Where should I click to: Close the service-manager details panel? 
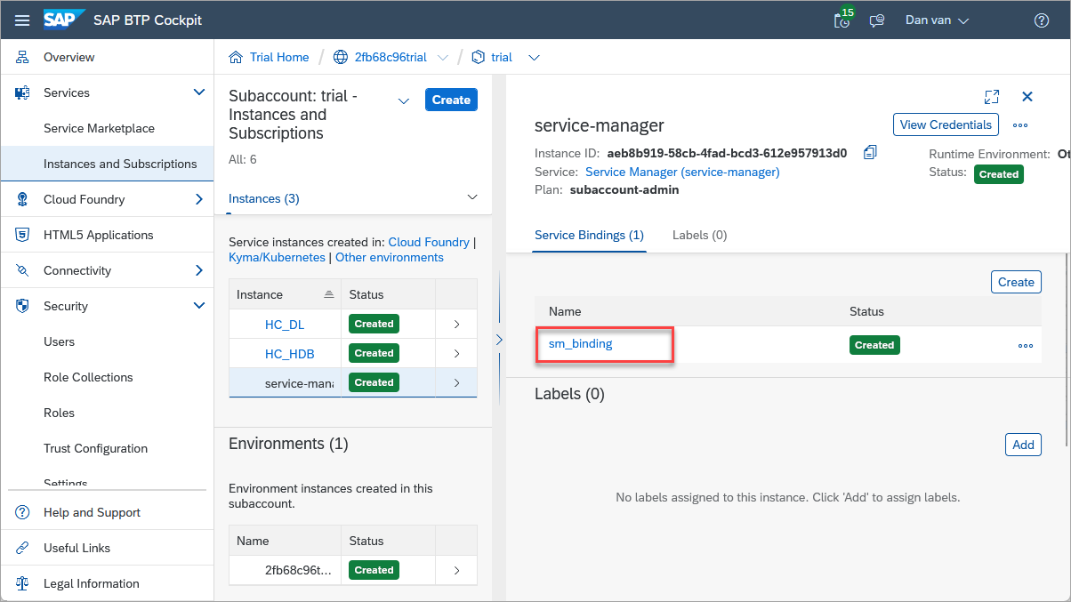click(1027, 96)
